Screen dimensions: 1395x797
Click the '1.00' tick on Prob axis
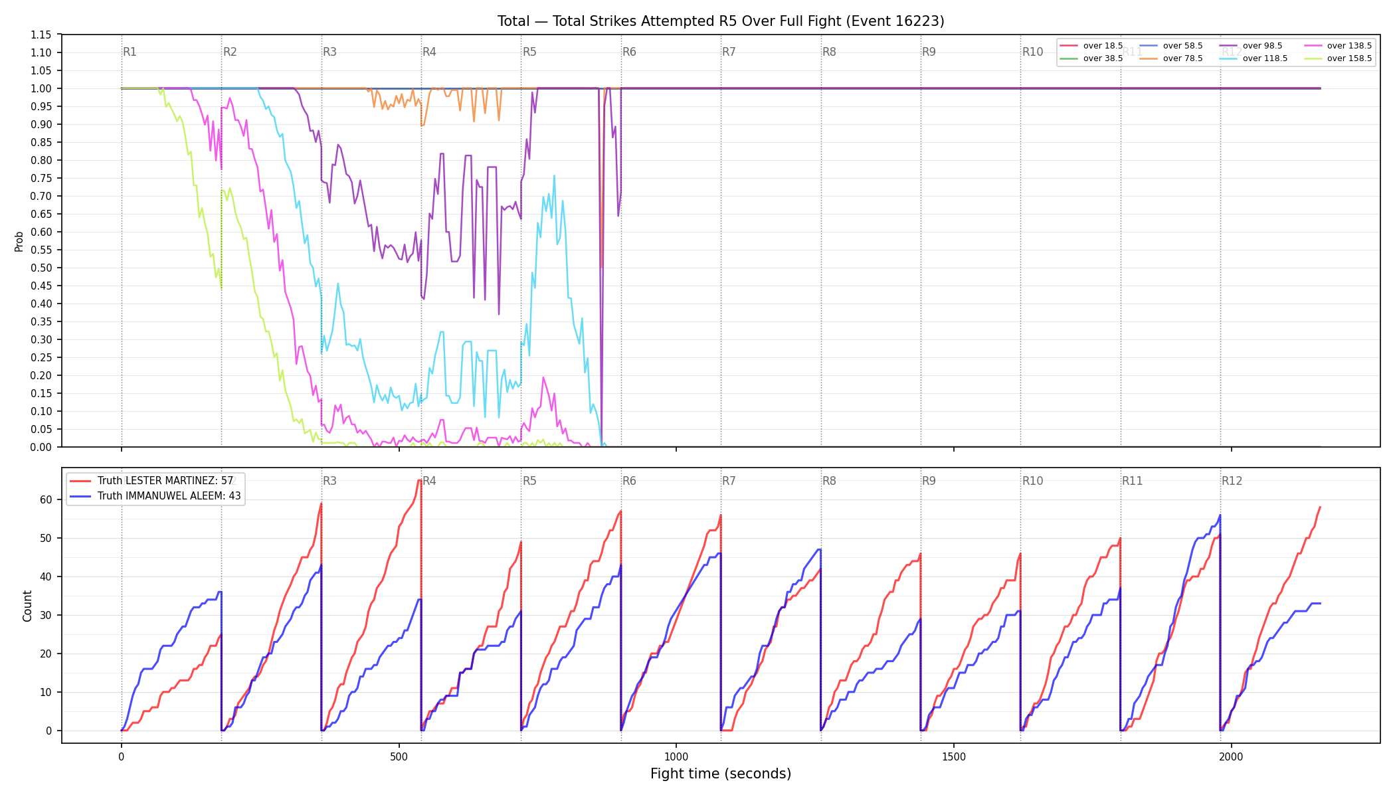(41, 88)
